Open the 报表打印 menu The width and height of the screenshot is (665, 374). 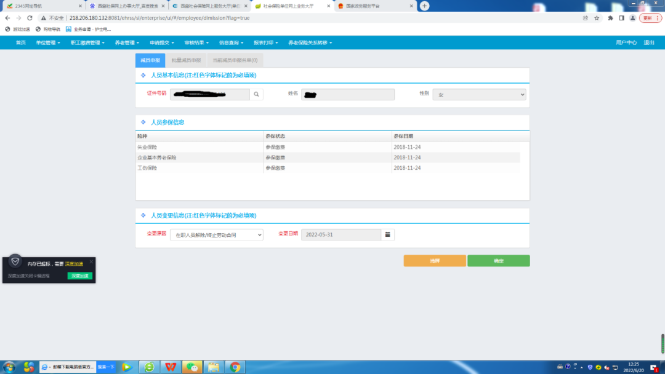pos(265,43)
